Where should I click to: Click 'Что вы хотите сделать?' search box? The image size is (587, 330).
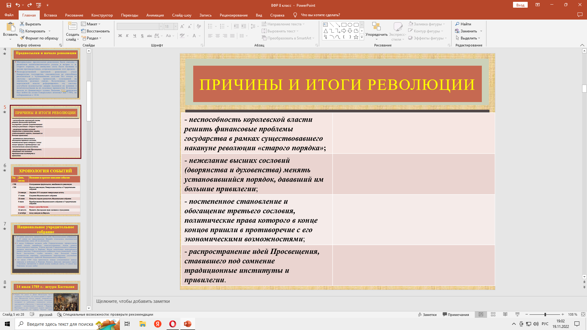click(320, 15)
